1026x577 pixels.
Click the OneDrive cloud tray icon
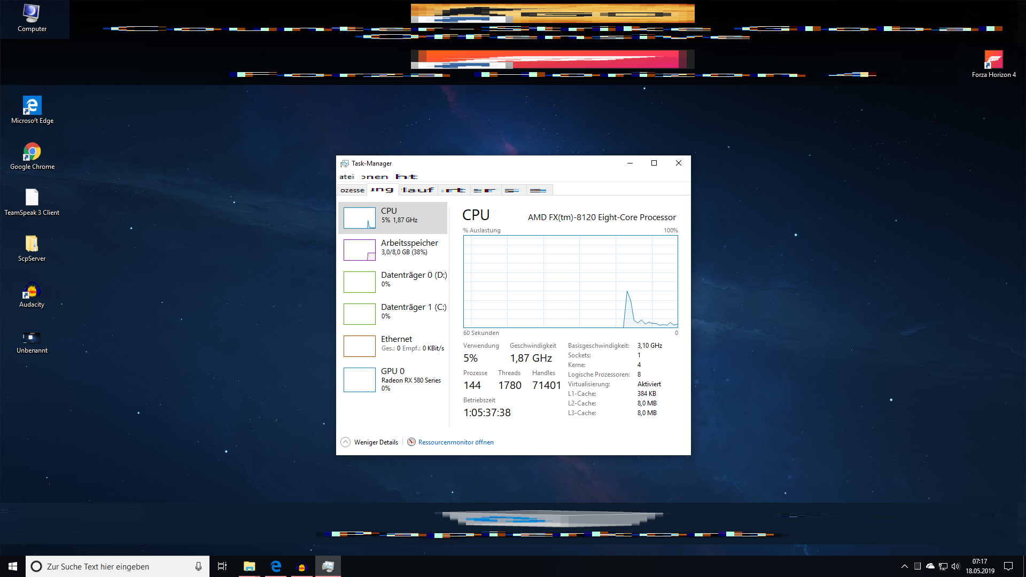point(930,566)
